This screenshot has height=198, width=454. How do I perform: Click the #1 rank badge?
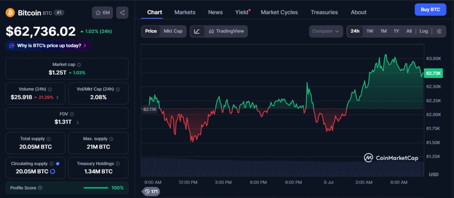click(x=59, y=13)
